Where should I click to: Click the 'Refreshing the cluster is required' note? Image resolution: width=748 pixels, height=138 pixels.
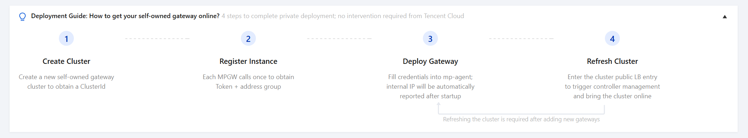[x=521, y=119]
